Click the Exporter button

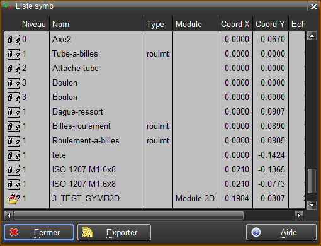click(114, 232)
